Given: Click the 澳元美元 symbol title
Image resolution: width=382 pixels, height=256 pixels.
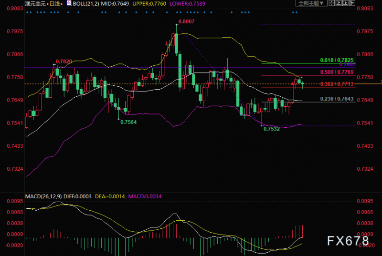Looking at the screenshot, I should pyautogui.click(x=35, y=4).
